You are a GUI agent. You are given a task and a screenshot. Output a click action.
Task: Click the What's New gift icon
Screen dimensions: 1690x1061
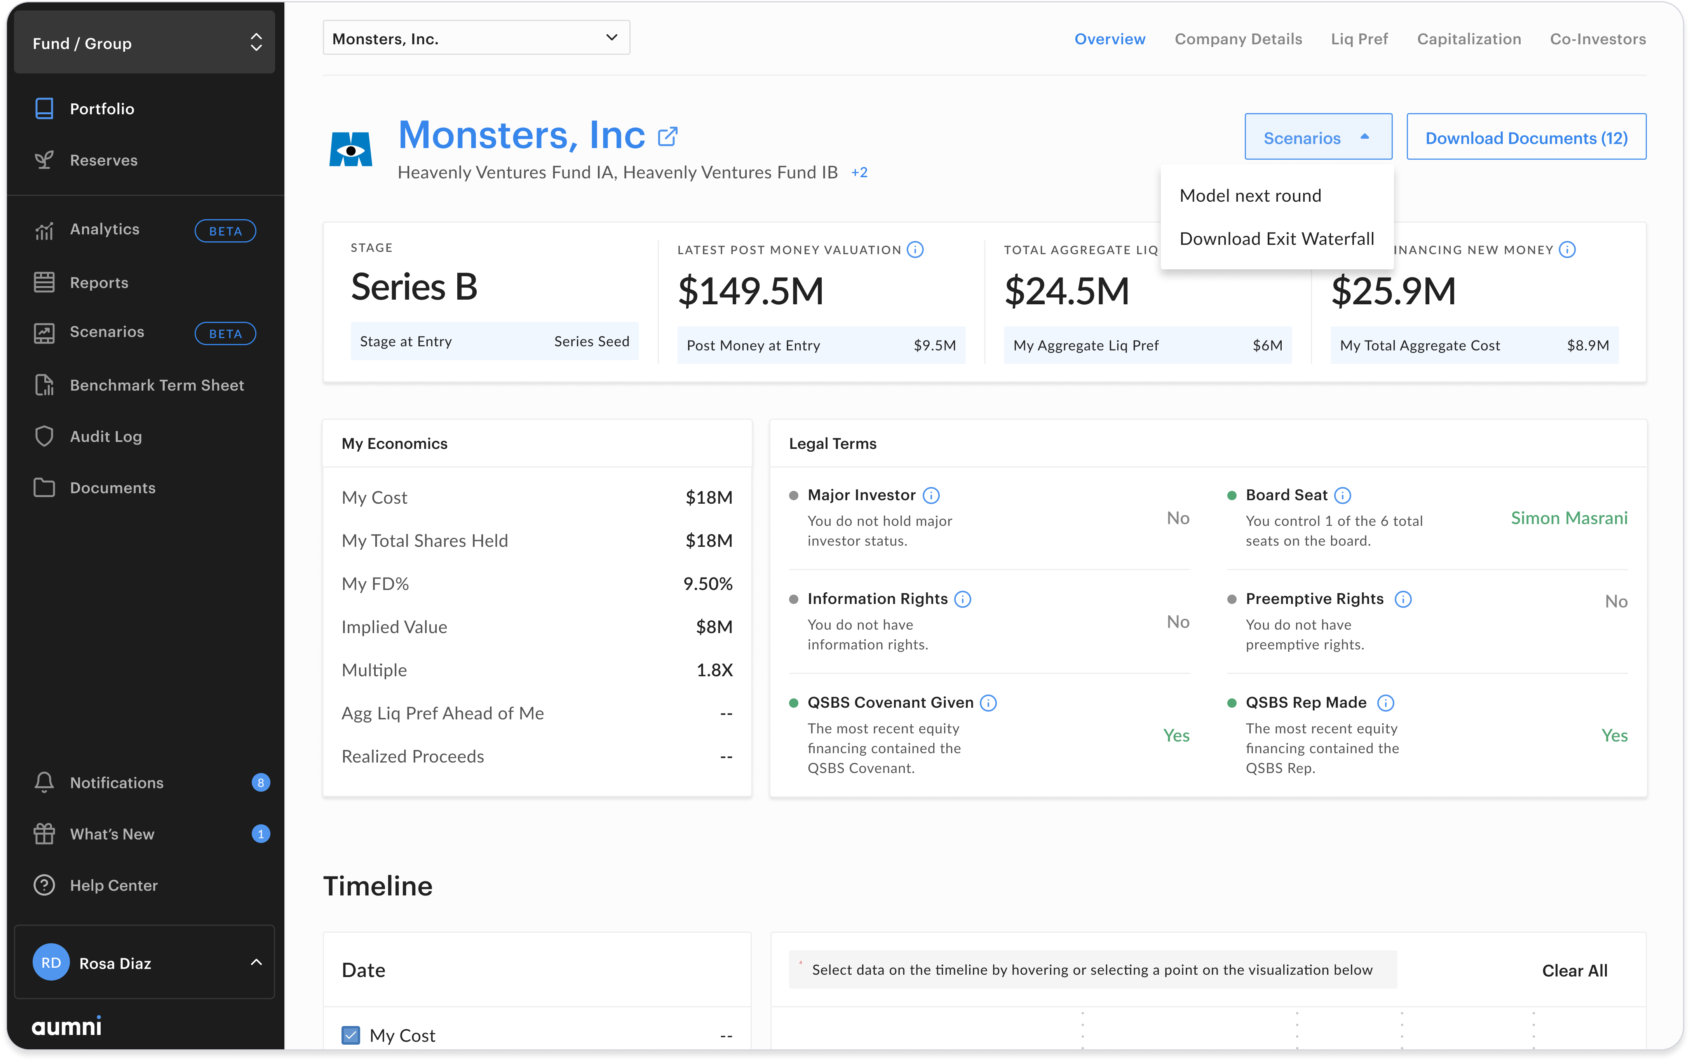point(44,834)
